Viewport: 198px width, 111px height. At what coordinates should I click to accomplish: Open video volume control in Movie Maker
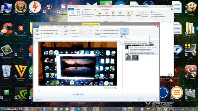click(37, 32)
